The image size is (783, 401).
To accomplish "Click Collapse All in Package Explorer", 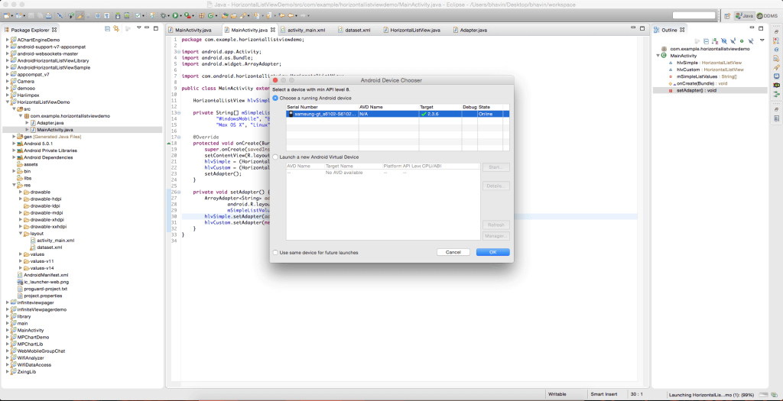I will 107,29.
